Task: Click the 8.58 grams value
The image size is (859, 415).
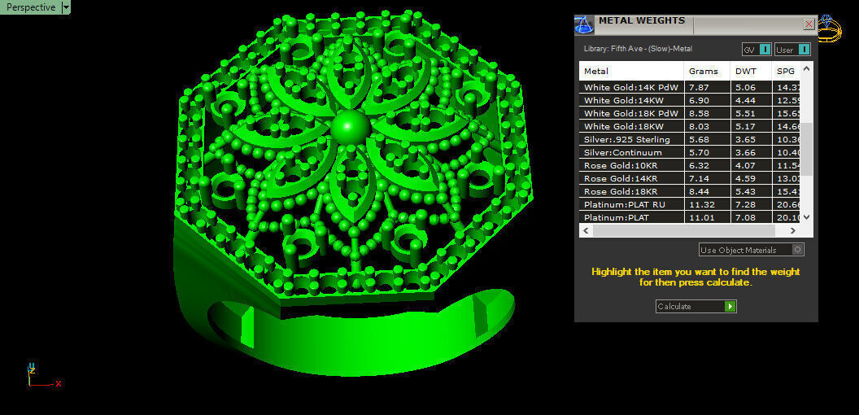Action: (698, 113)
